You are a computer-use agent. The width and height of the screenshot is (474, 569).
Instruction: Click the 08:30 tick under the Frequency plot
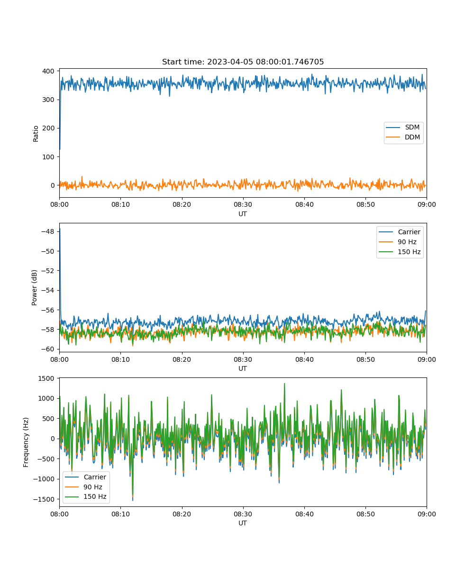point(243,514)
